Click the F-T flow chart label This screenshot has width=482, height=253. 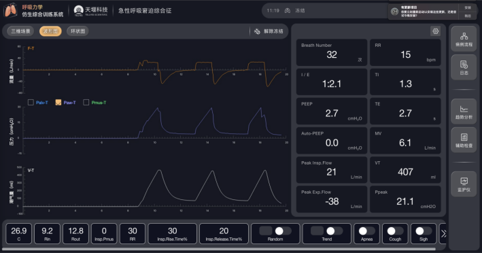click(x=31, y=48)
